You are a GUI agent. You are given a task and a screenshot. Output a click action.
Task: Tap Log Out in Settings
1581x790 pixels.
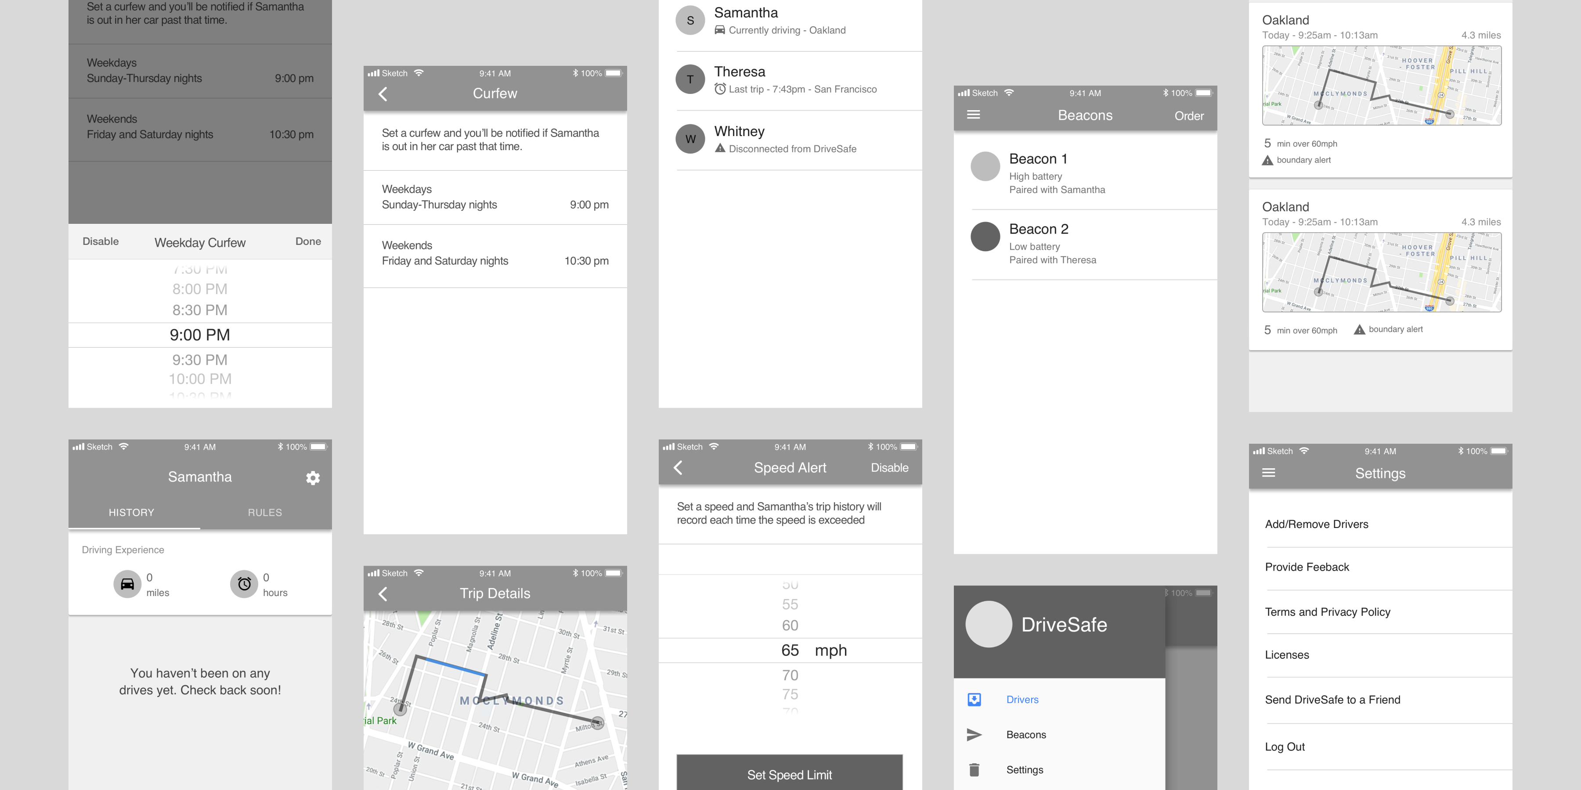point(1380,747)
